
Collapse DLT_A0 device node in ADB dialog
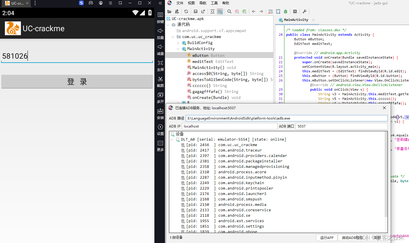(x=172, y=140)
